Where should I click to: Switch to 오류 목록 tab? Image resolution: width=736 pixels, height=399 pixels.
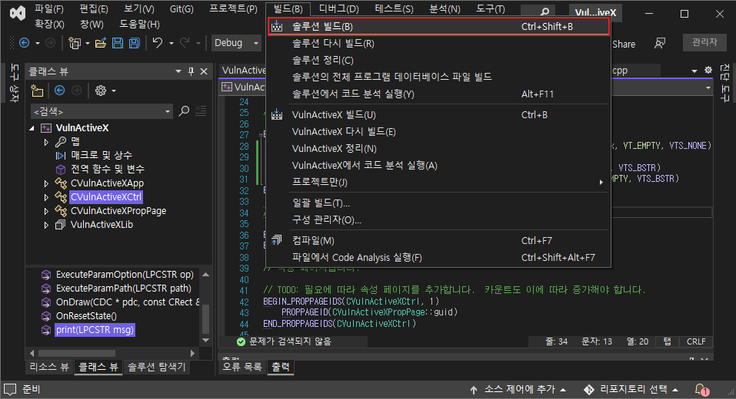(x=242, y=367)
